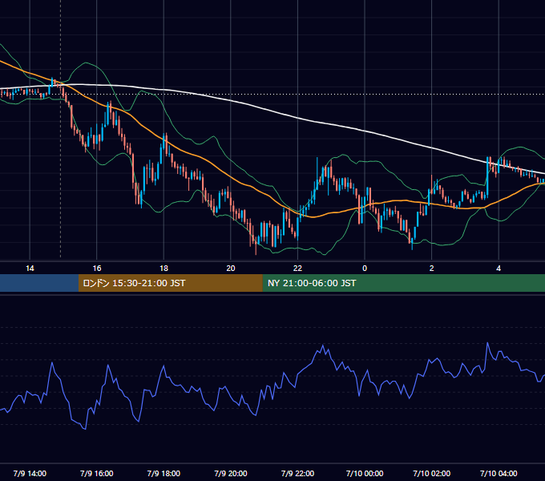545x481 pixels.
Task: Click hour 20 on the upper axis
Action: point(231,269)
